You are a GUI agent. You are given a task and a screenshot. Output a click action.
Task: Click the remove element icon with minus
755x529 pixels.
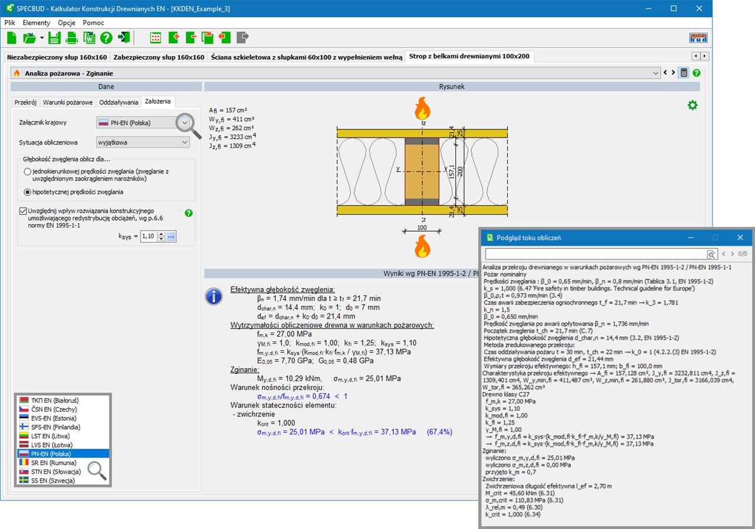click(x=191, y=38)
